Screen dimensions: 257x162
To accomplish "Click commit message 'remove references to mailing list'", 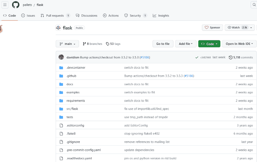I will 147,142.
